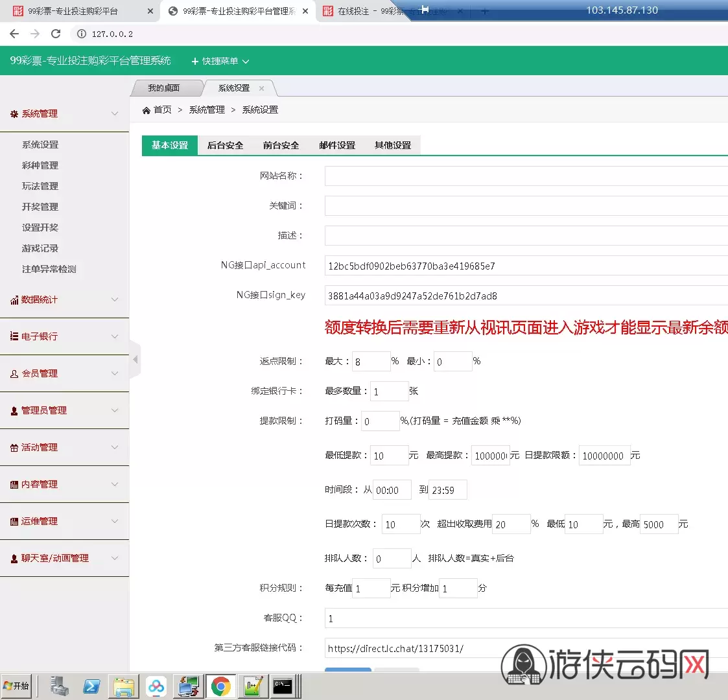Click the 客服QQ input field
Screen dimensions: 728x700
point(526,618)
